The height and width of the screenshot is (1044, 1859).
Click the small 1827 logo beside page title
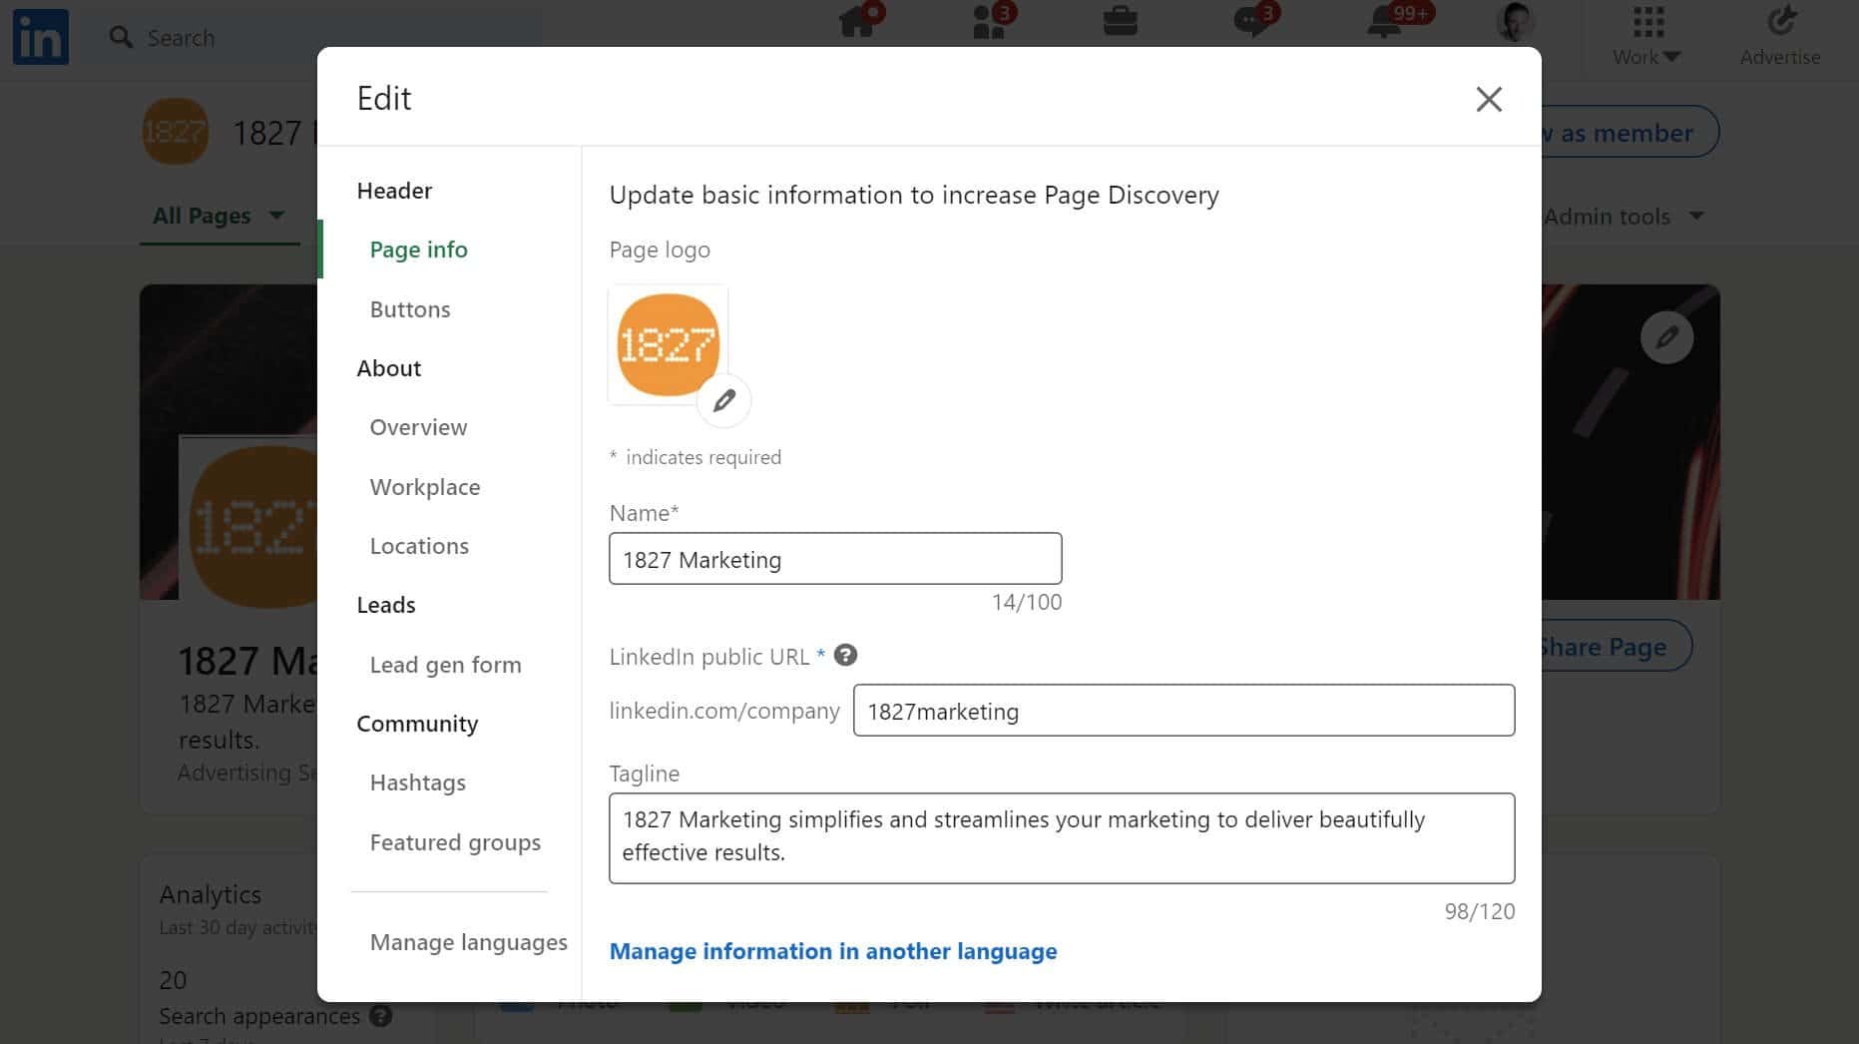tap(175, 131)
